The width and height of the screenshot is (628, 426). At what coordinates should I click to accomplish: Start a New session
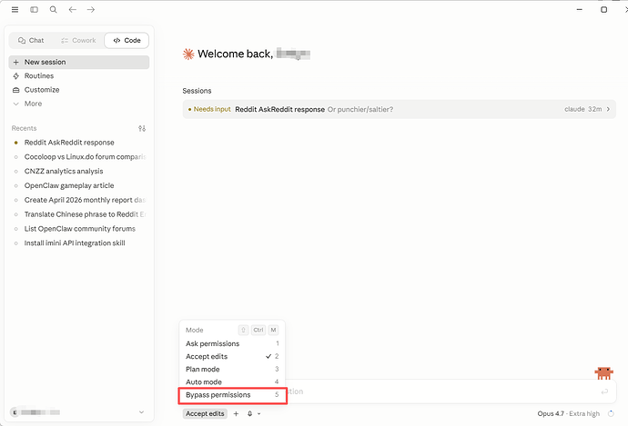point(79,62)
